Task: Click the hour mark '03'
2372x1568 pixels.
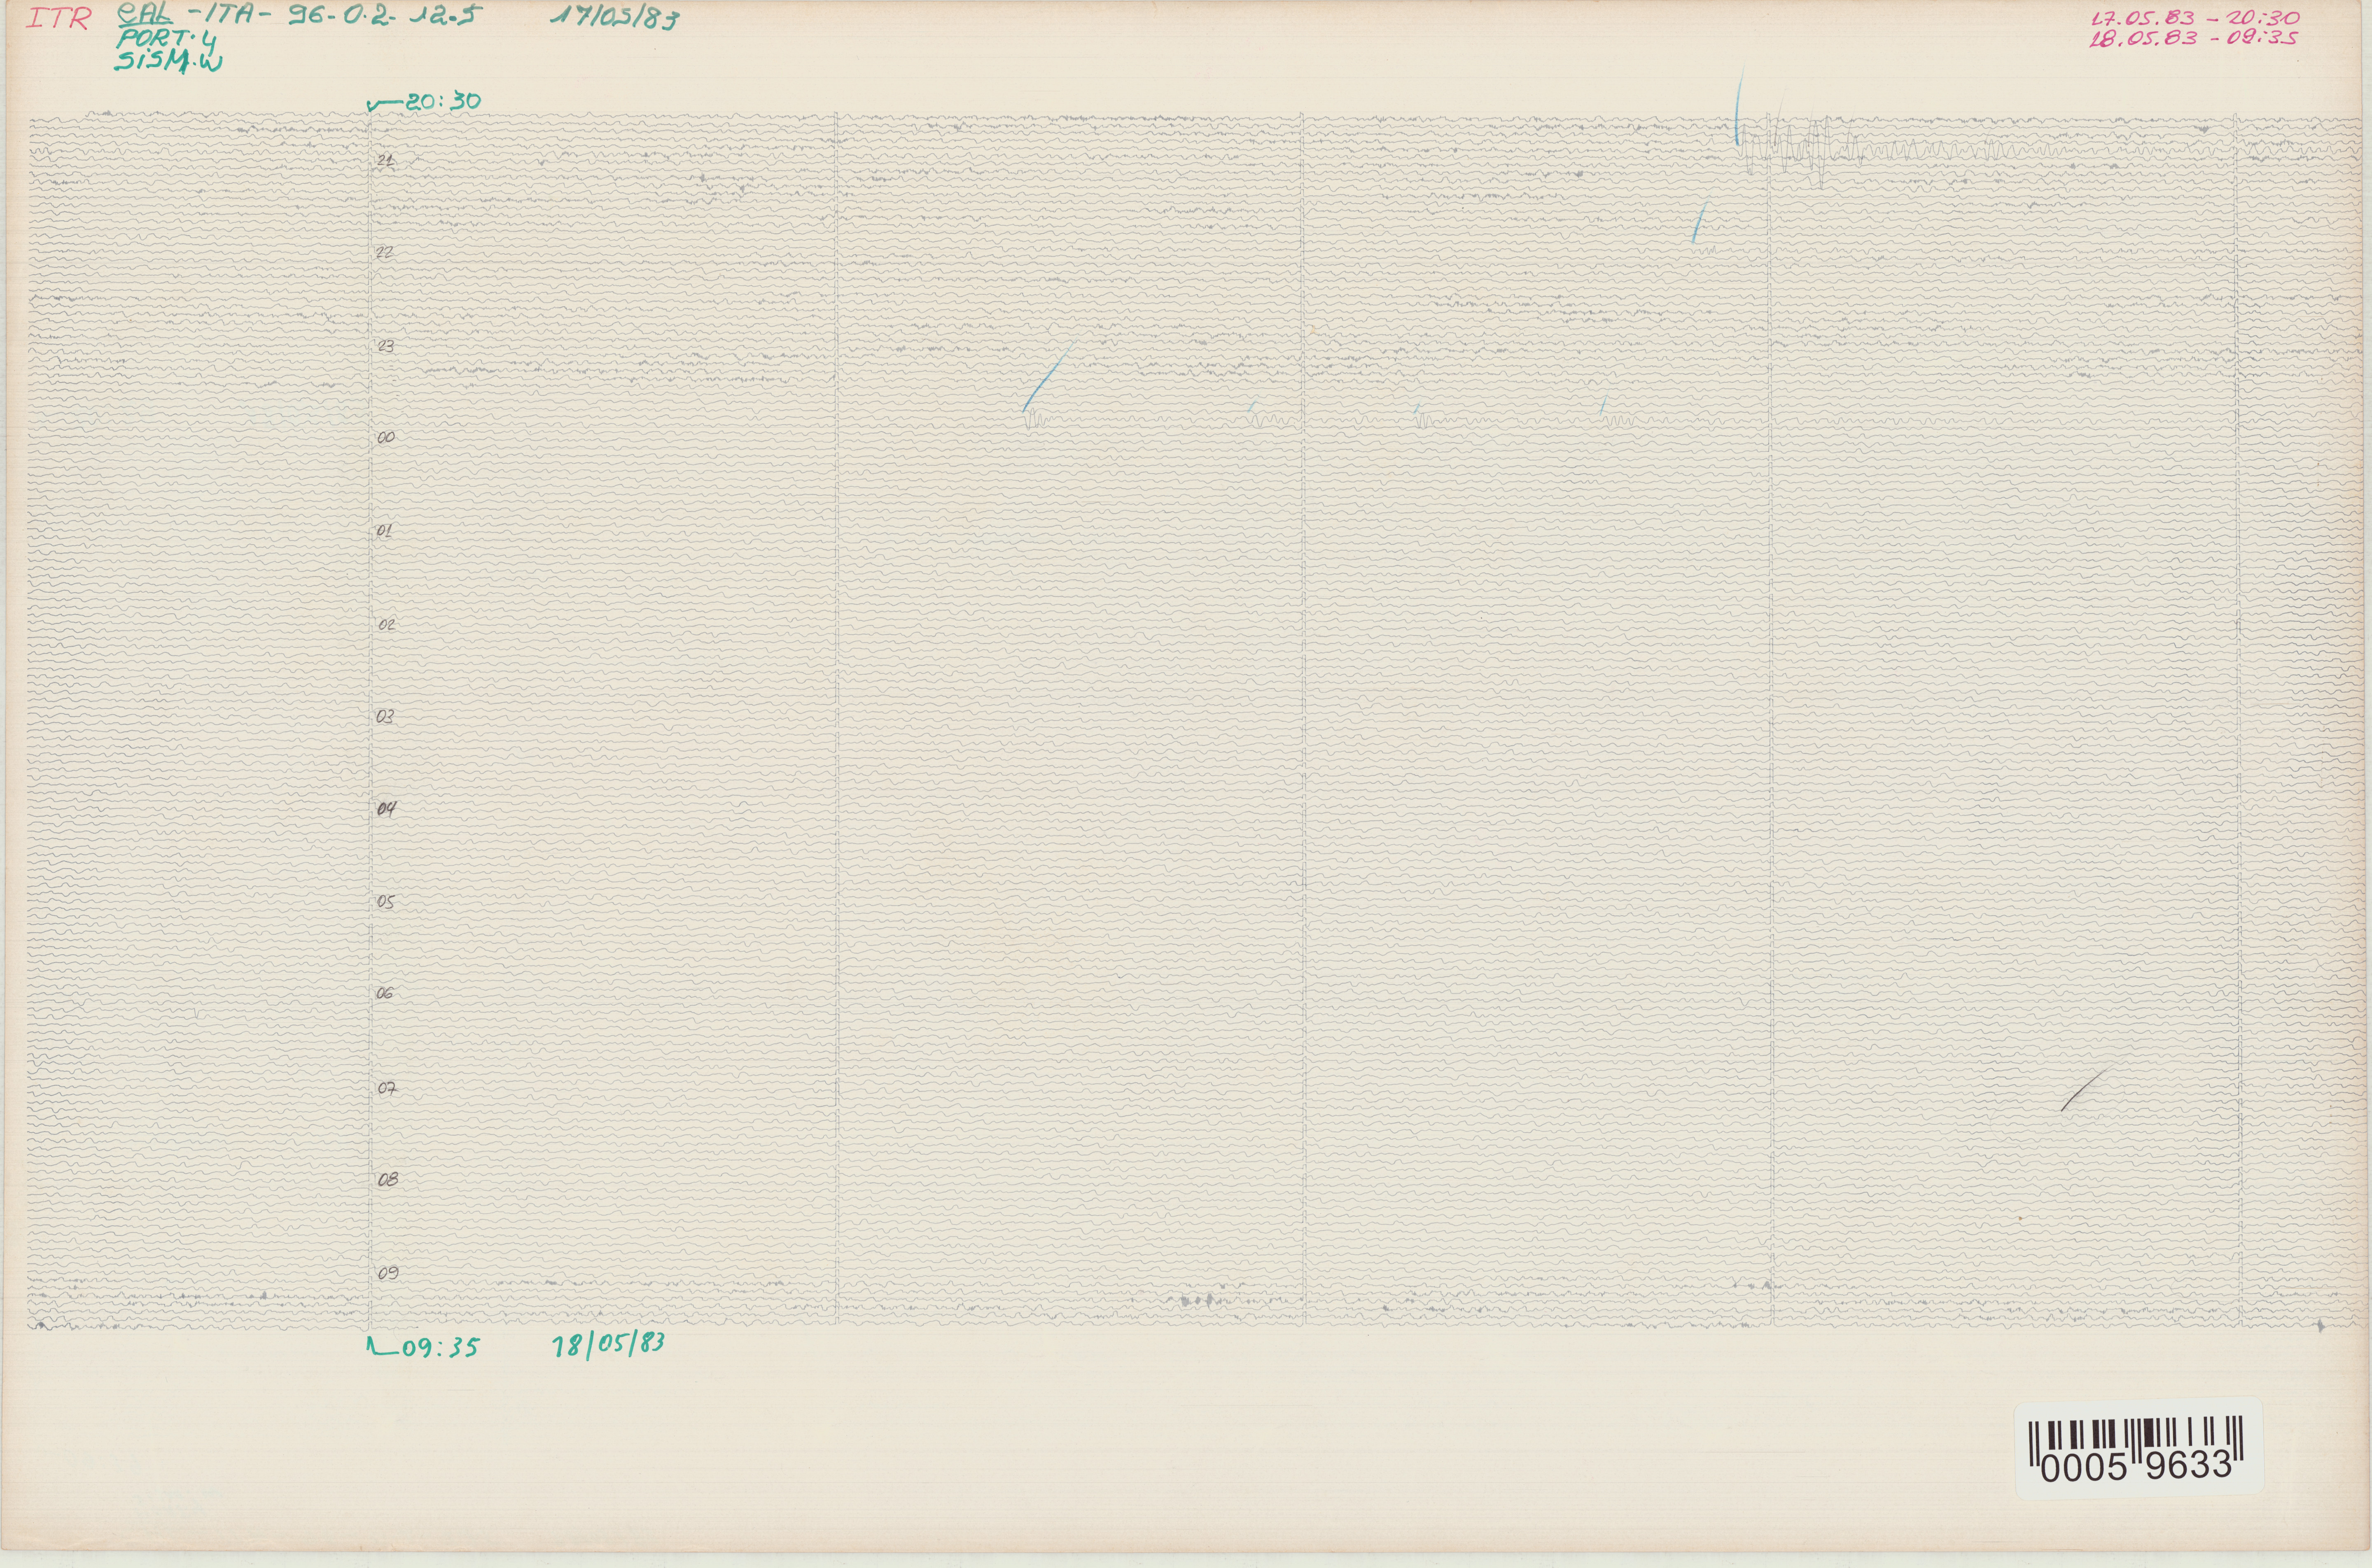Action: point(385,717)
